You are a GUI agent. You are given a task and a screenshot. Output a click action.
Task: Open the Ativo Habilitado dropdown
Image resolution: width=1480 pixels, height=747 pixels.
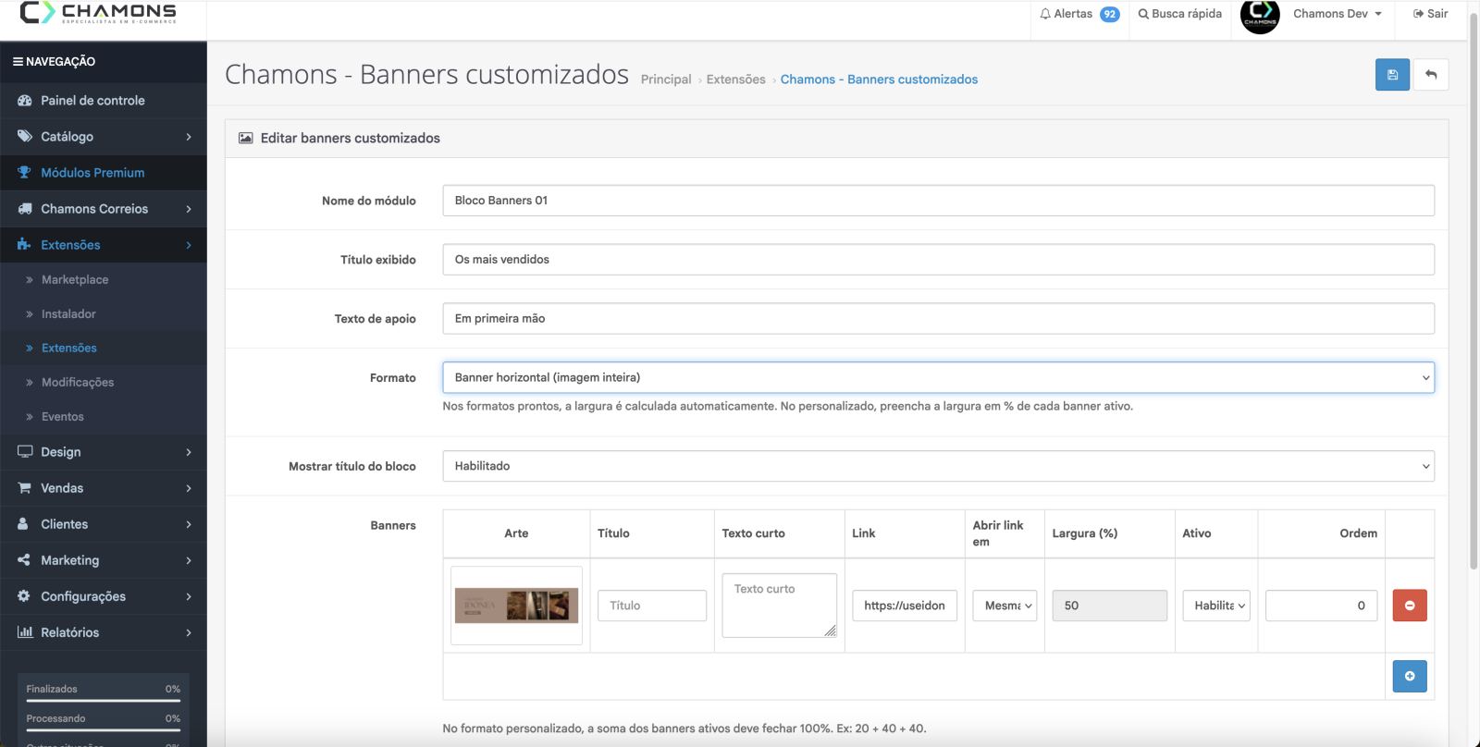click(x=1216, y=606)
